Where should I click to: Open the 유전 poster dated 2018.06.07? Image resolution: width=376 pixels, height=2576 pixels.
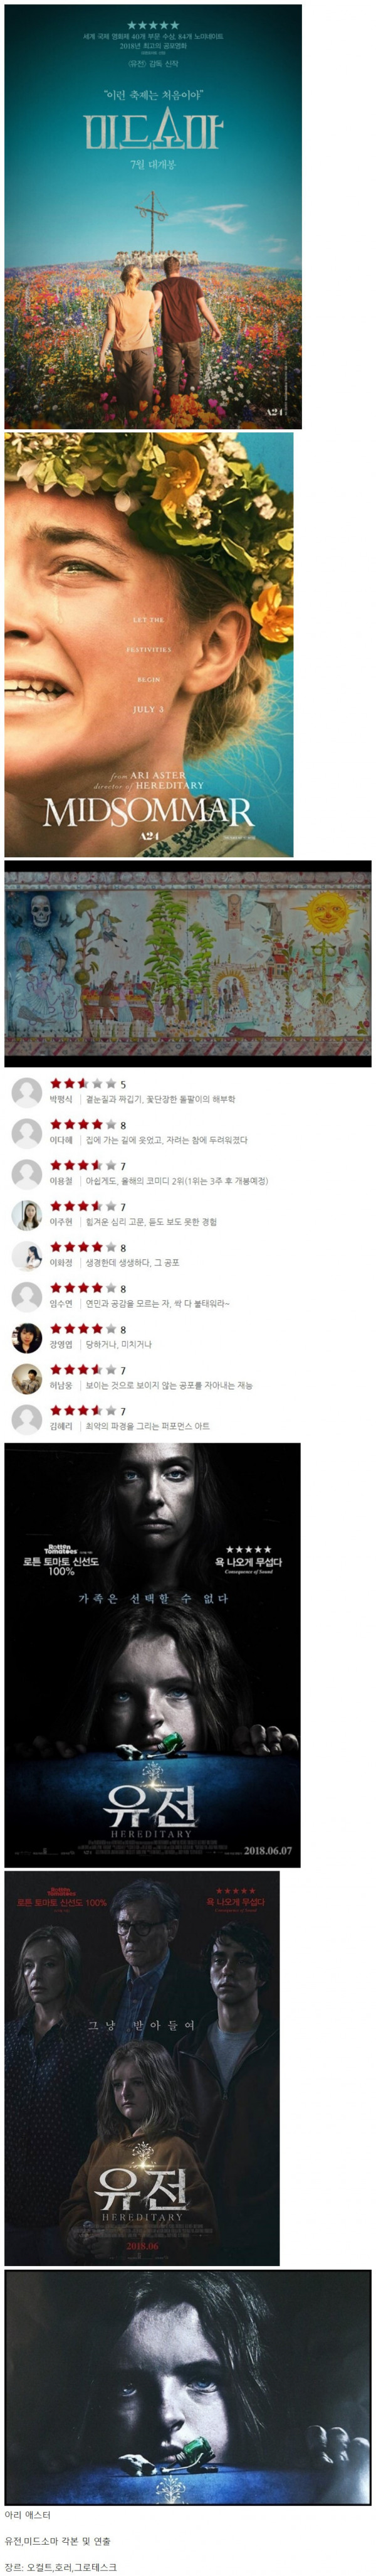pos(153,1655)
